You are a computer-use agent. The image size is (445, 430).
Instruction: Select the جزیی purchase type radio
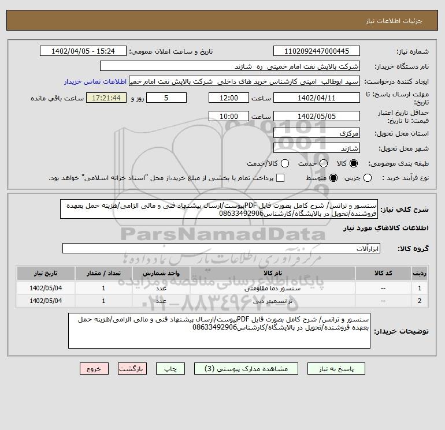[x=368, y=178]
